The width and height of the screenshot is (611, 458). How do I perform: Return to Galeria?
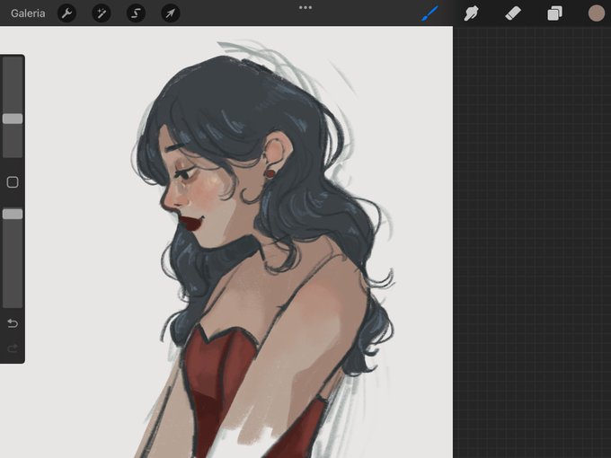28,13
